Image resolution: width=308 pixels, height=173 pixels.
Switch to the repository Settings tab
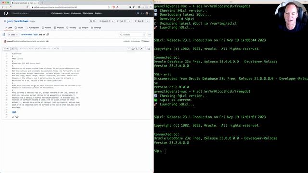point(96,28)
